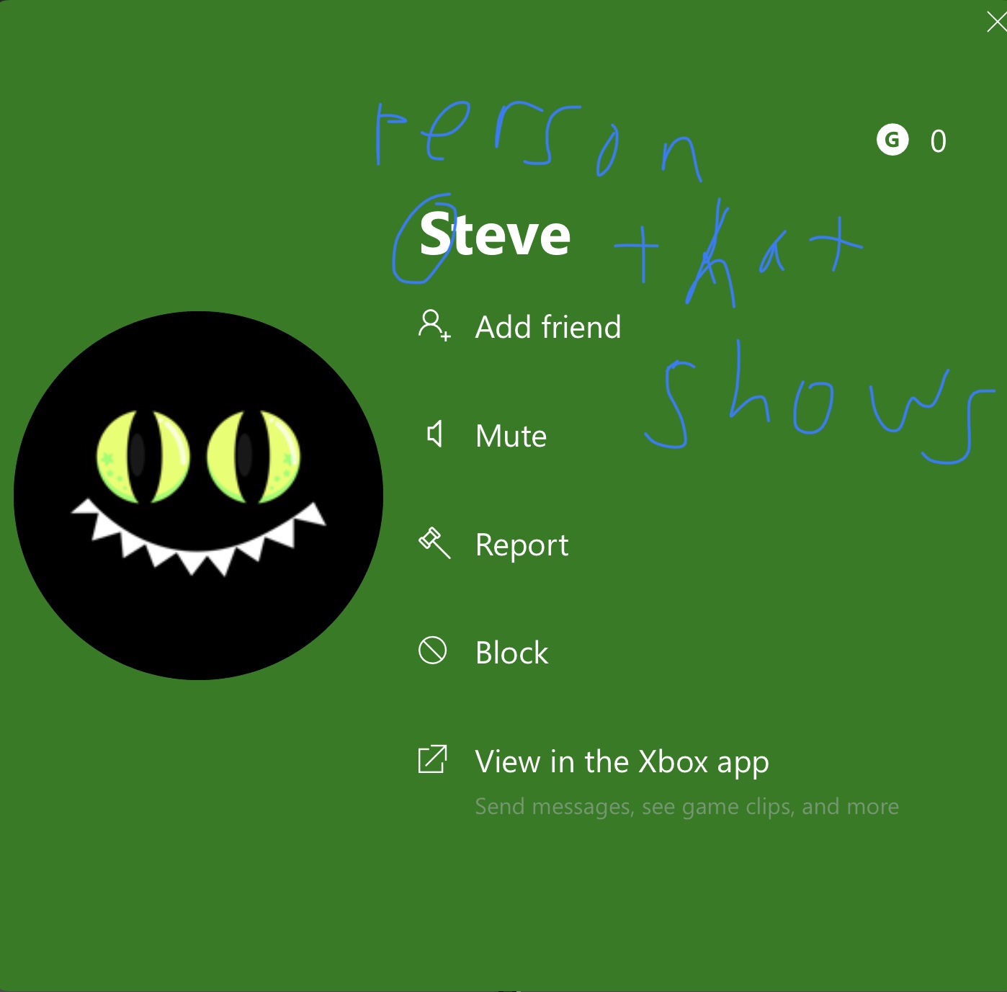Click the Gamerscore G badge icon
The width and height of the screenshot is (1007, 992).
click(x=892, y=140)
